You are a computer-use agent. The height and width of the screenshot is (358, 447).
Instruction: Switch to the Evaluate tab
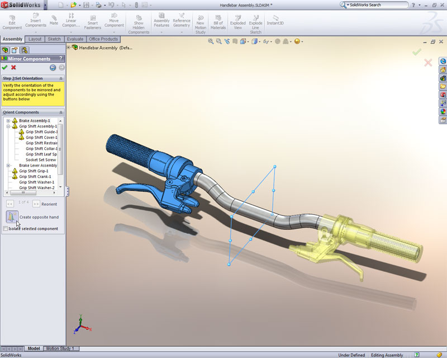click(x=75, y=39)
